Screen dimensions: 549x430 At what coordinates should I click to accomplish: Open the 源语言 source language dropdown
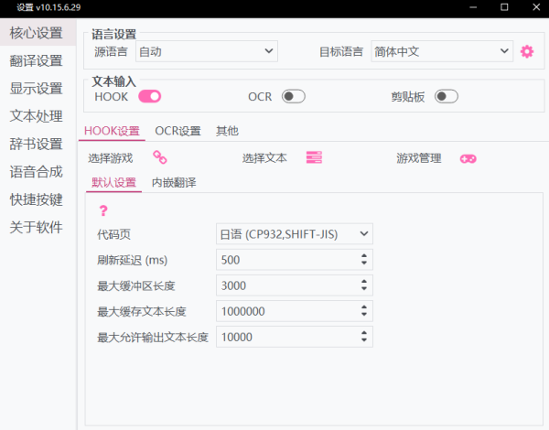click(207, 51)
